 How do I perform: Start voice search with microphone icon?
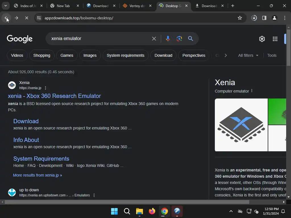pos(168,39)
